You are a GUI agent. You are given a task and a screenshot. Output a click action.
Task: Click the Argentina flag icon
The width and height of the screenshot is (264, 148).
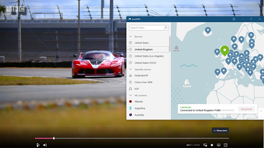pyautogui.click(x=130, y=108)
